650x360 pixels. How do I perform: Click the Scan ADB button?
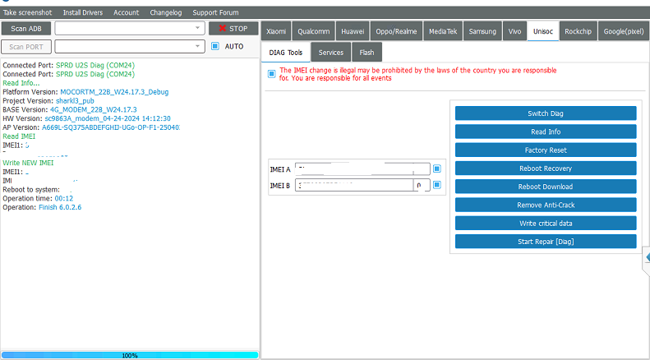point(26,29)
